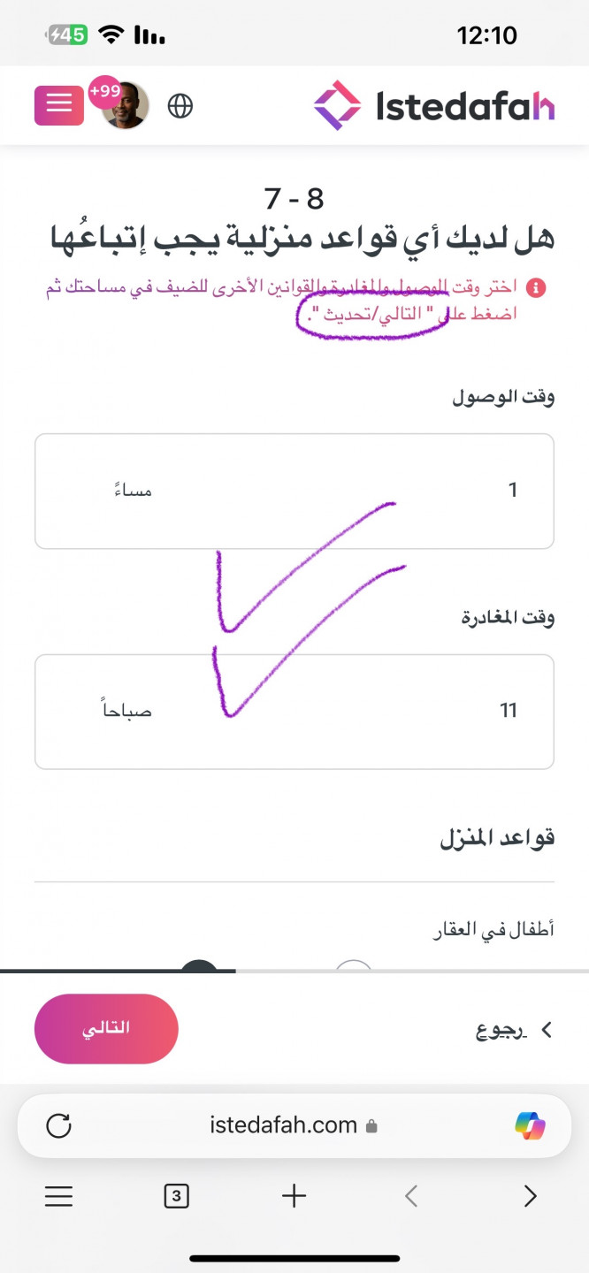
Task: Go forward with browser arrow
Action: click(x=530, y=1196)
